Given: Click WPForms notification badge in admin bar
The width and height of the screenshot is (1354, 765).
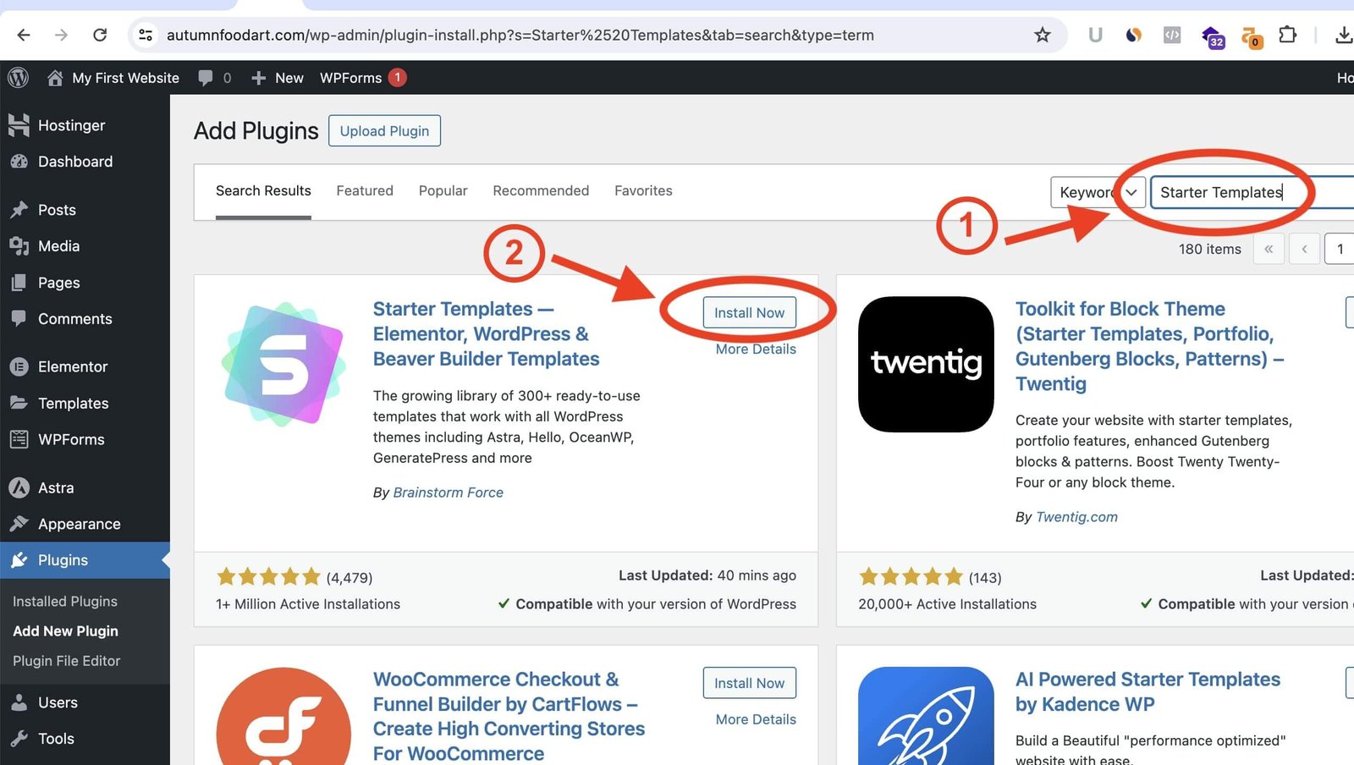Looking at the screenshot, I should coord(398,77).
